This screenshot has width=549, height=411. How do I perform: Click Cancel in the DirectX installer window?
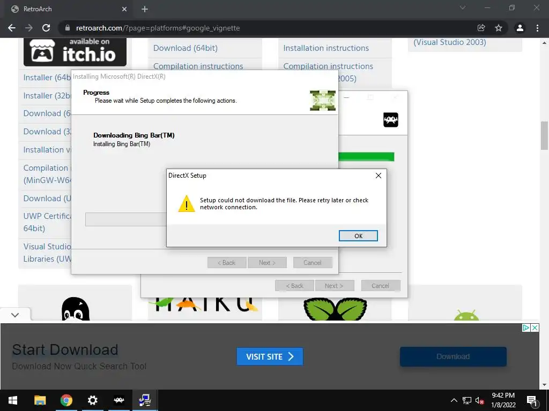(x=313, y=262)
